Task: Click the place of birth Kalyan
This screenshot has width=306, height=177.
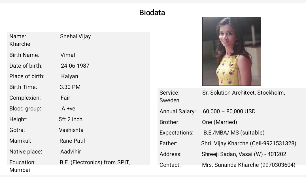Action: point(70,76)
